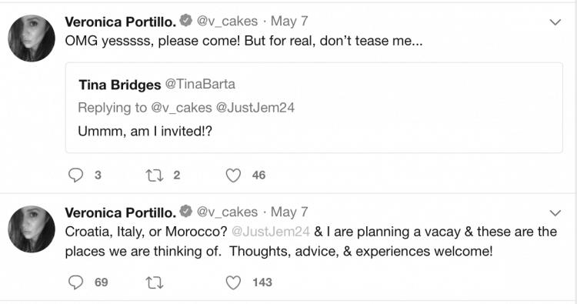
Task: Open dropdown chevron on first tweet
Action: pos(555,22)
